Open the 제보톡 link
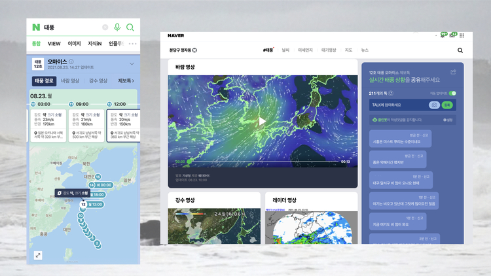This screenshot has height=276, width=491. 126,81
